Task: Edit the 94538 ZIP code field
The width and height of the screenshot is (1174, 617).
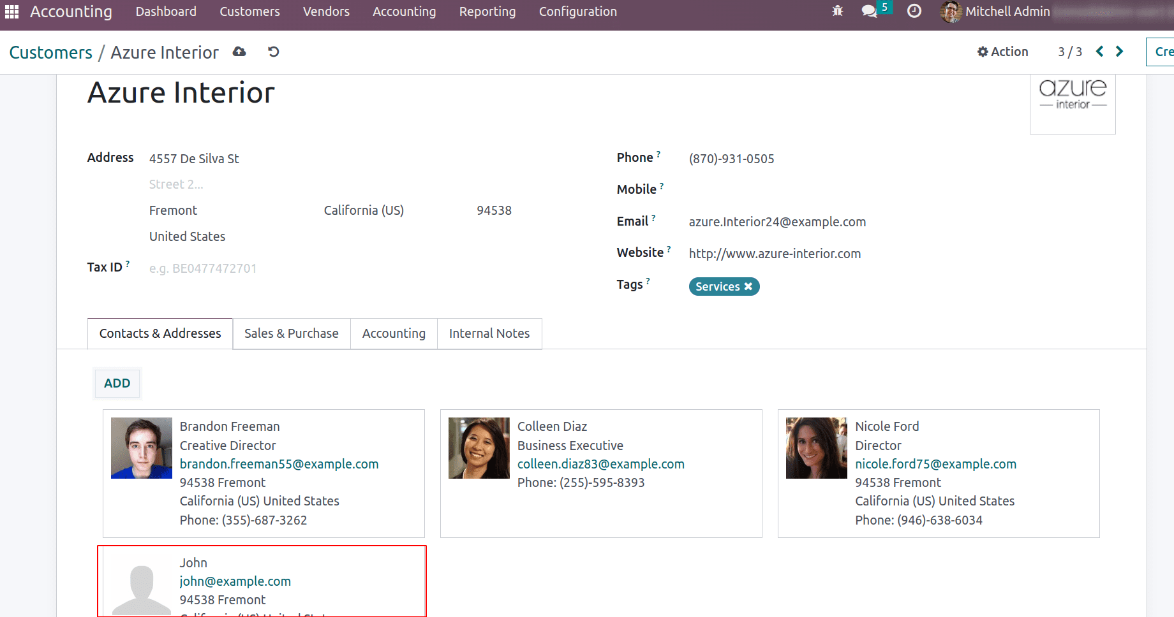Action: tap(494, 210)
